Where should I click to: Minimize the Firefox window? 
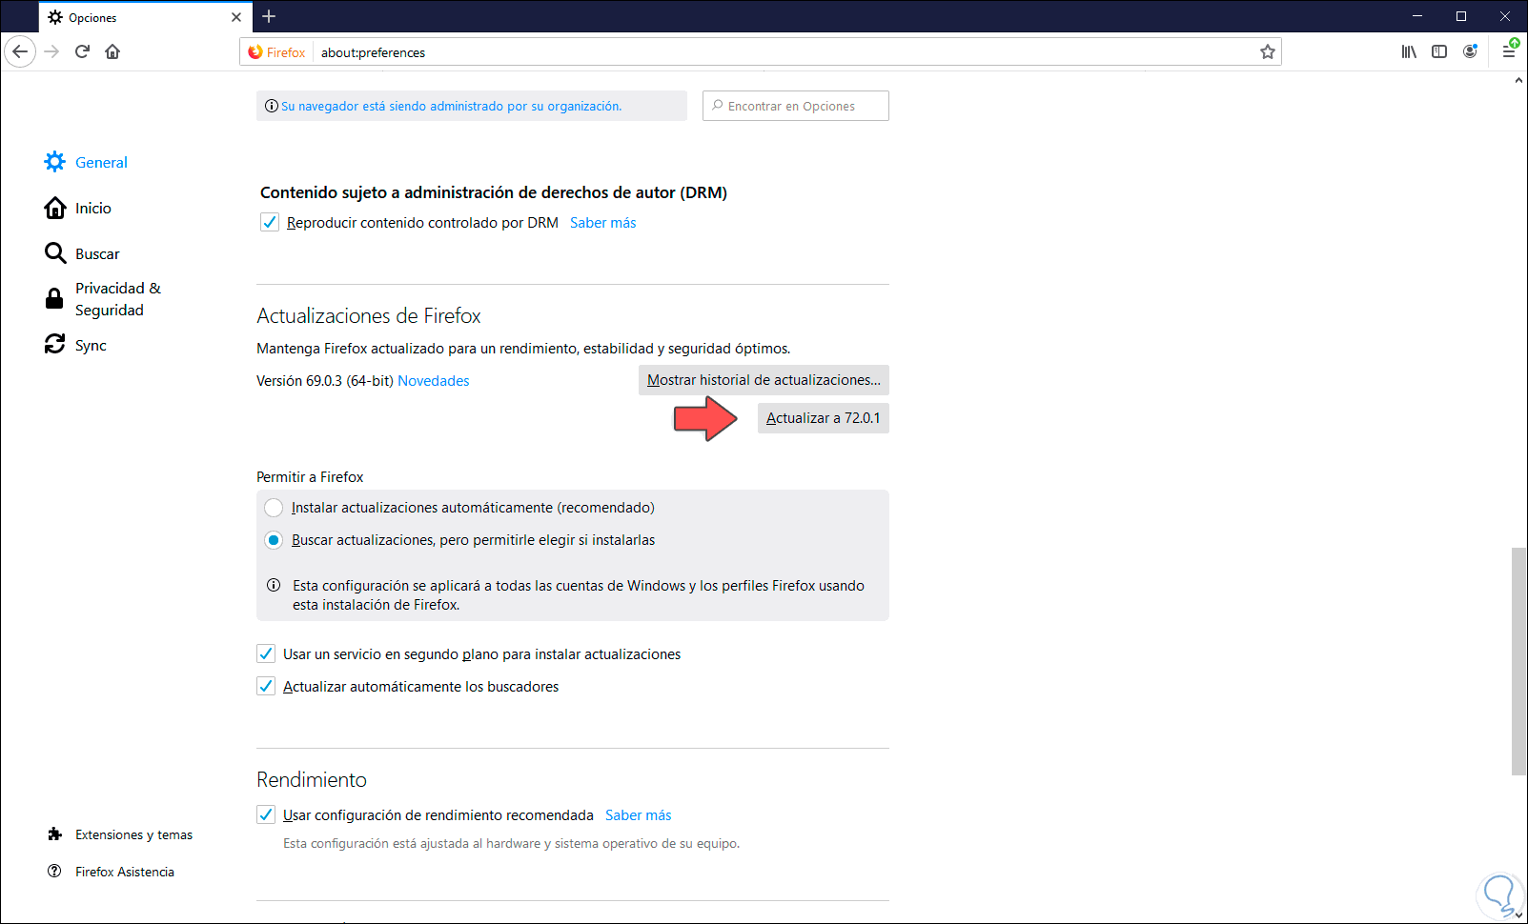click(x=1417, y=16)
